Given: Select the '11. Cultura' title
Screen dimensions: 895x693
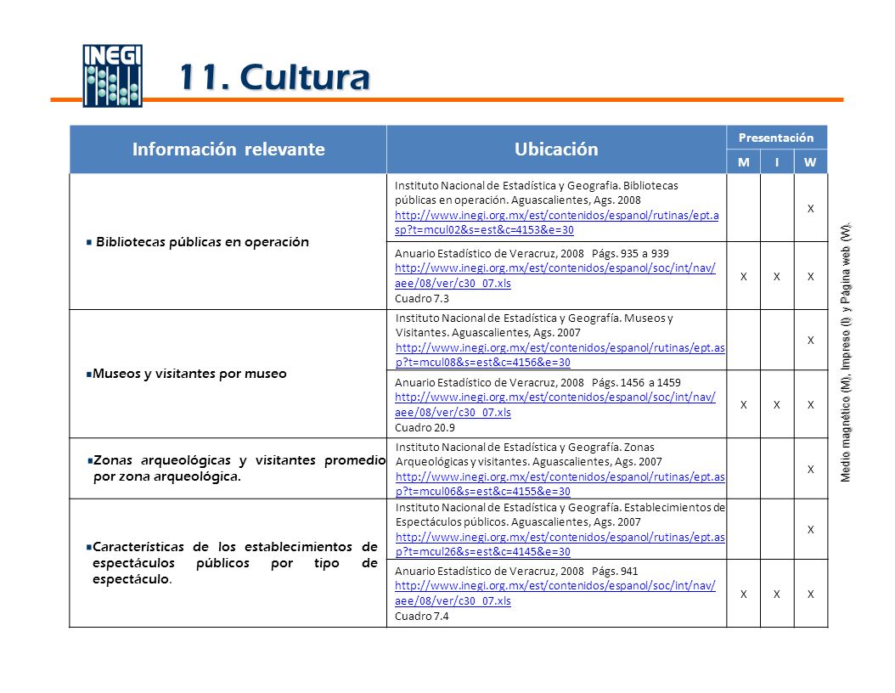Looking at the screenshot, I should pos(274,77).
